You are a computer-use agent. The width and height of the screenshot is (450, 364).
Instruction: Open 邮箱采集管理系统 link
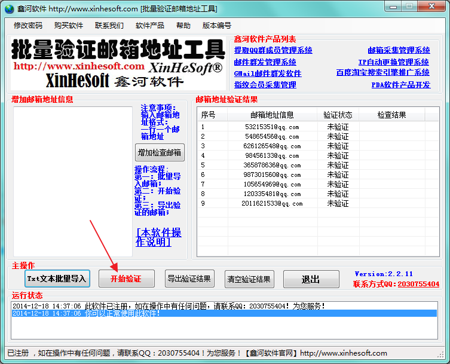coord(399,50)
